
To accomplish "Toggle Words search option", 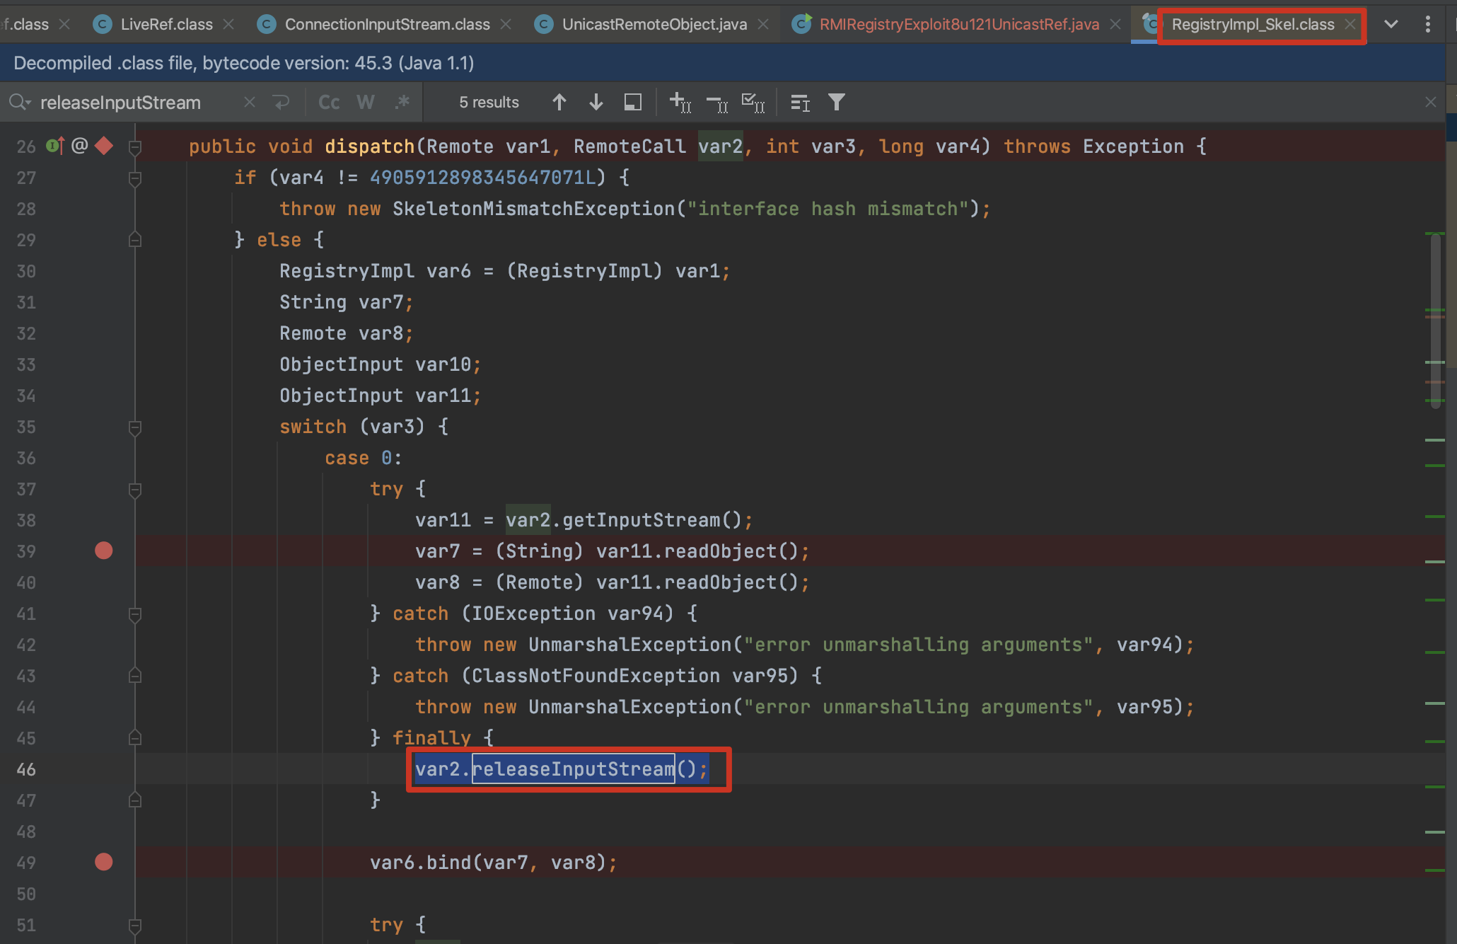I will tap(366, 103).
